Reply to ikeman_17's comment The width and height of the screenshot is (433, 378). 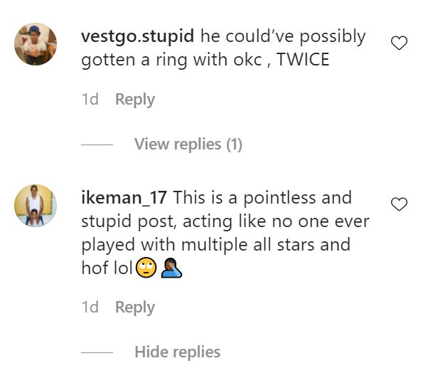point(134,308)
